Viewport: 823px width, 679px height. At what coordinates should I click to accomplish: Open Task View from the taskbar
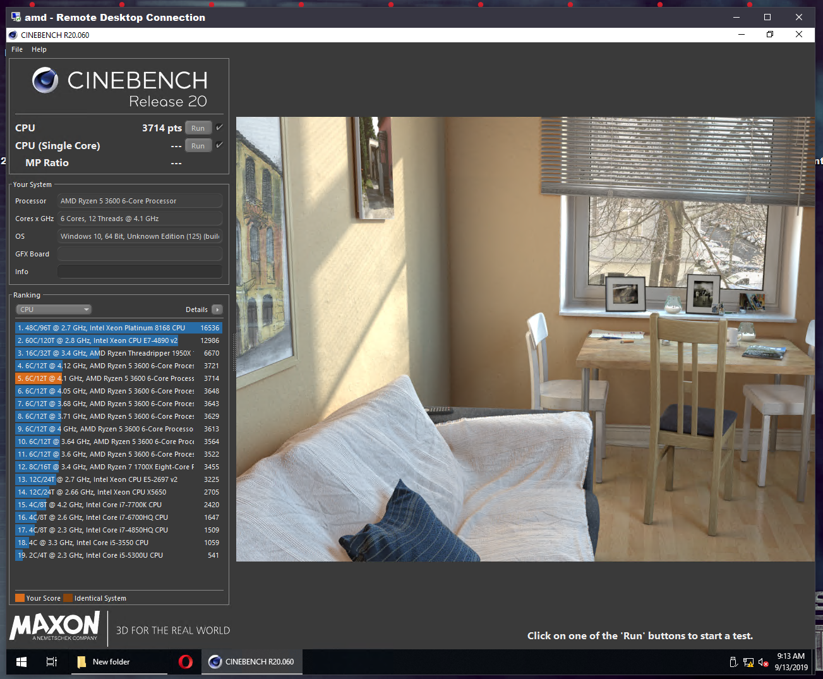(52, 662)
